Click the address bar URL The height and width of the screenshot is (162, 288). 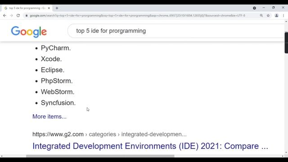137,16
